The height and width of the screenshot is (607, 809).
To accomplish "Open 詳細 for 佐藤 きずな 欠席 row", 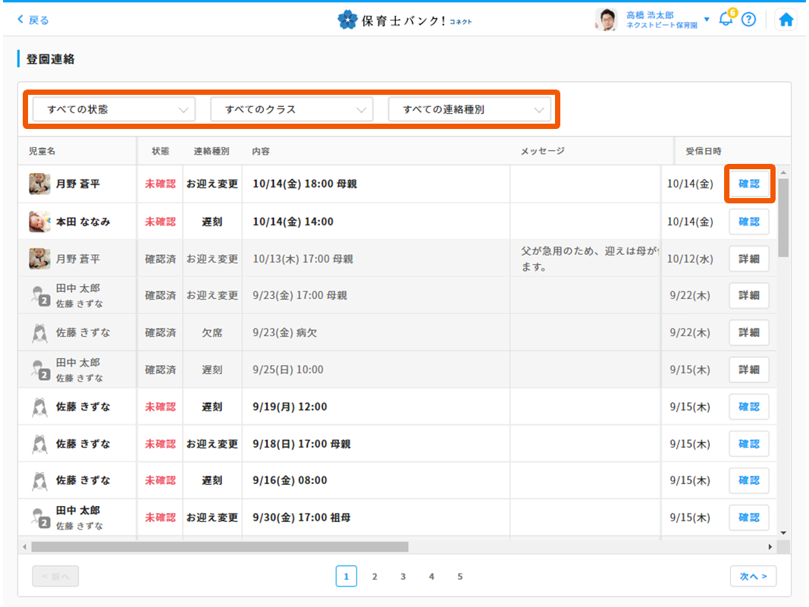I will (x=748, y=332).
